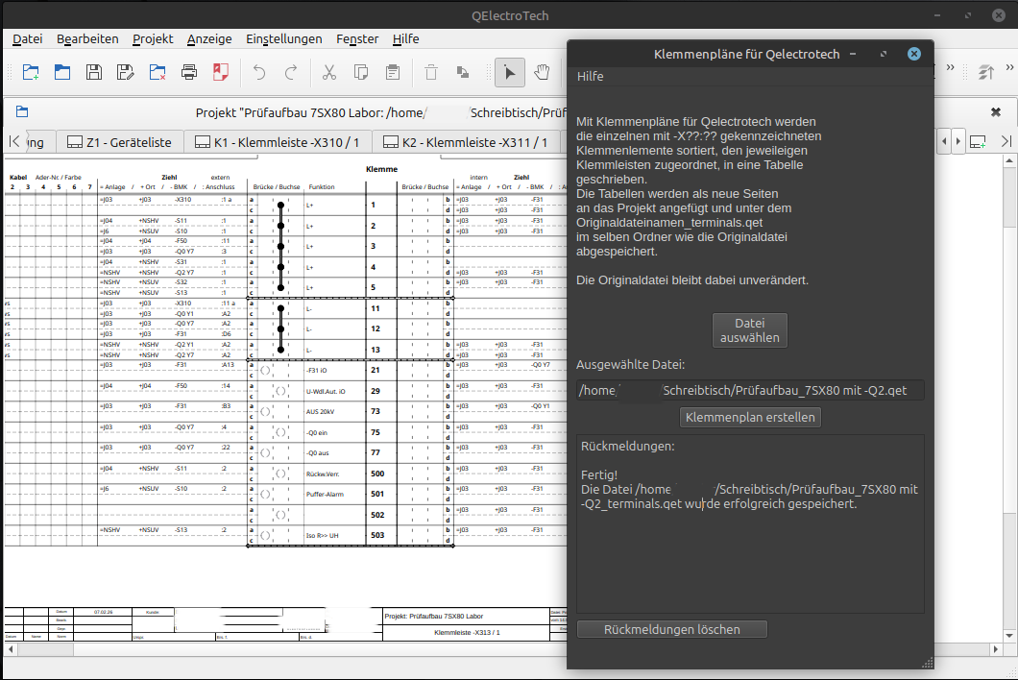Click the Add new page icon beside tabs
This screenshot has height=680, width=1018.
pos(979,141)
